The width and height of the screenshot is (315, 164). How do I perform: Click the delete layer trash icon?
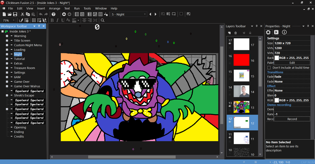(x=236, y=33)
